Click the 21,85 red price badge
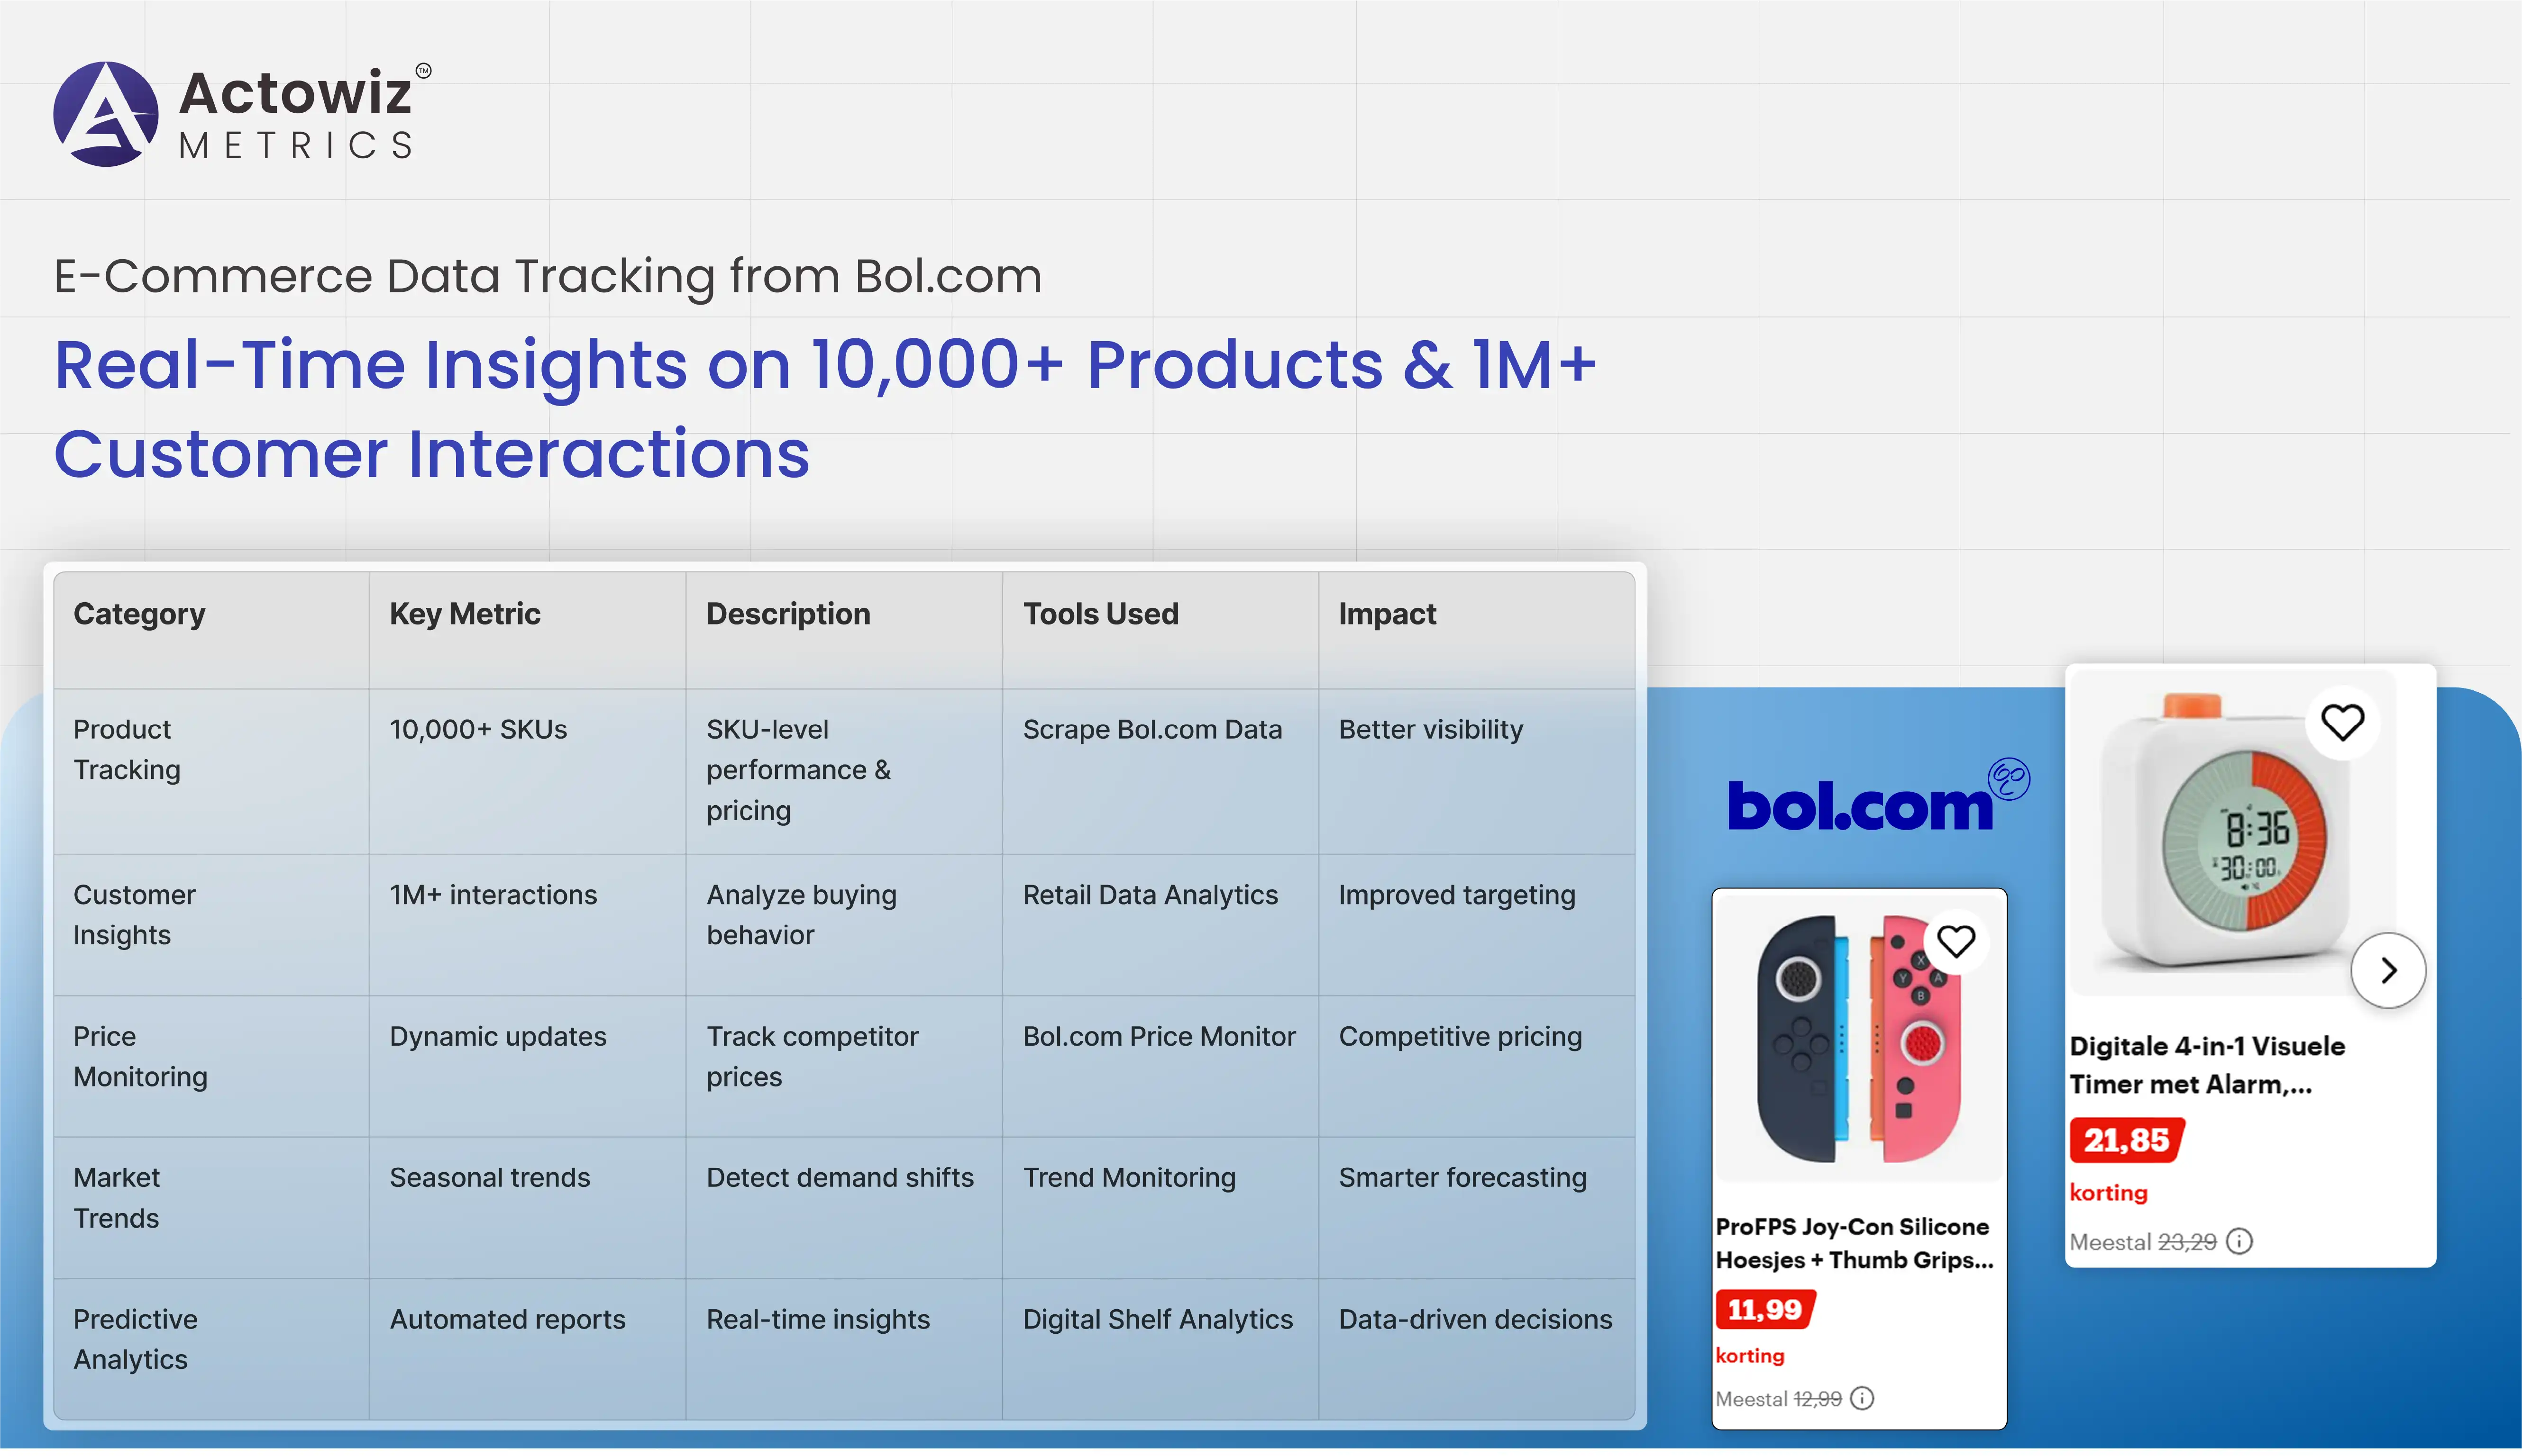2522x1456 pixels. tap(2126, 1140)
